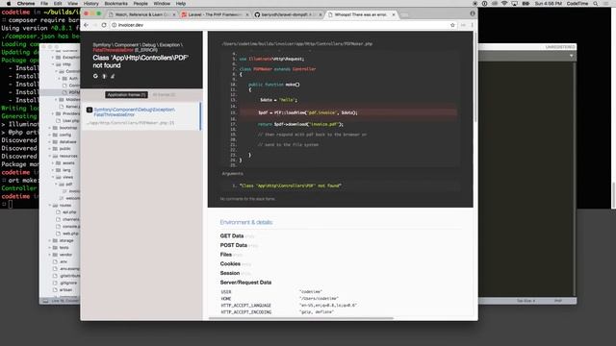The image size is (616, 346).
Task: Open the Edit menu
Action: pos(58,4)
